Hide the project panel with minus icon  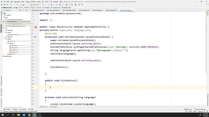pyautogui.click(x=29, y=10)
